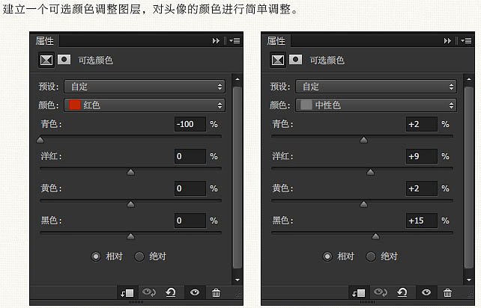The image size is (481, 308).
Task: Click selective color adjustment icon in neutrals (中性色) panel
Action: pos(278,59)
